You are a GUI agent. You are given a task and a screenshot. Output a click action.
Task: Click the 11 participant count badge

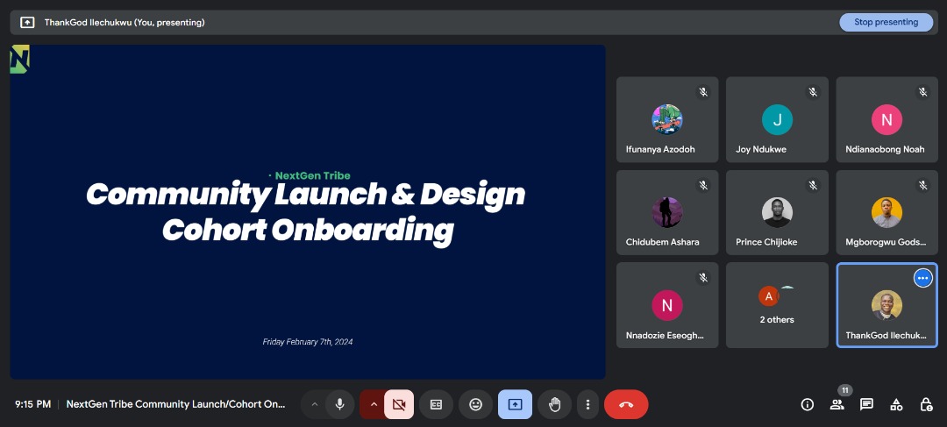point(845,390)
